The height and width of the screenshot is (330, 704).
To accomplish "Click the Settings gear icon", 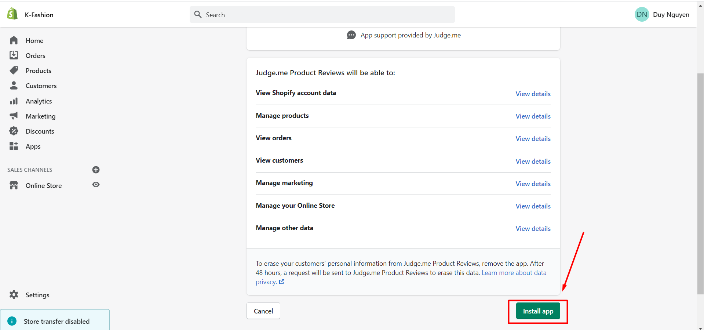I will 14,295.
